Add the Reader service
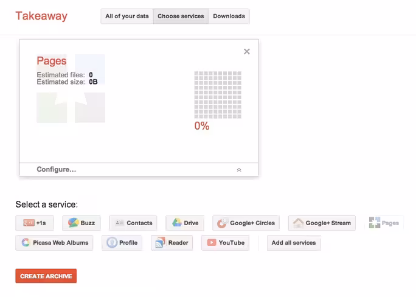Image resolution: width=416 pixels, height=297 pixels. click(x=172, y=243)
